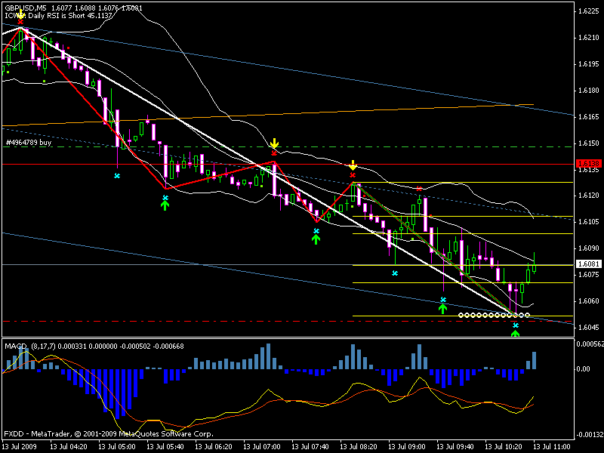Click the 1.6180 value on price axis
Image resolution: width=604 pixels, height=453 pixels.
tap(589, 91)
